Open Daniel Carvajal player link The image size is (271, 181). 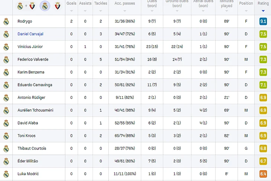point(30,34)
